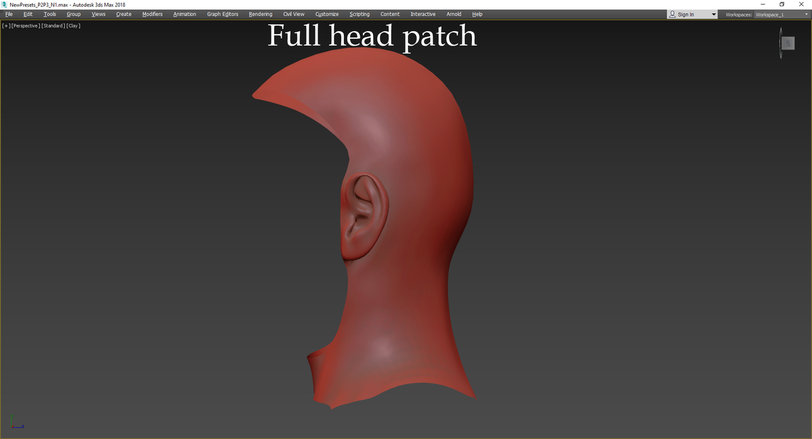Open the Group menu
The image size is (812, 439).
[74, 14]
